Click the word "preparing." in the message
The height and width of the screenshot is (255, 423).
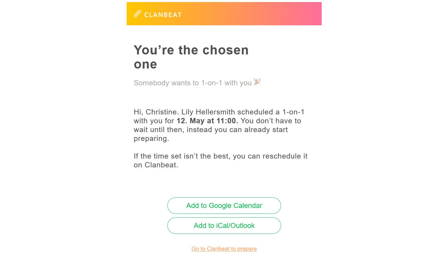click(x=151, y=139)
